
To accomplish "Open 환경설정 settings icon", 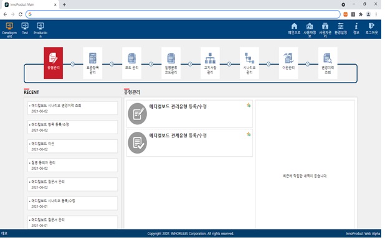I will click(x=341, y=29).
